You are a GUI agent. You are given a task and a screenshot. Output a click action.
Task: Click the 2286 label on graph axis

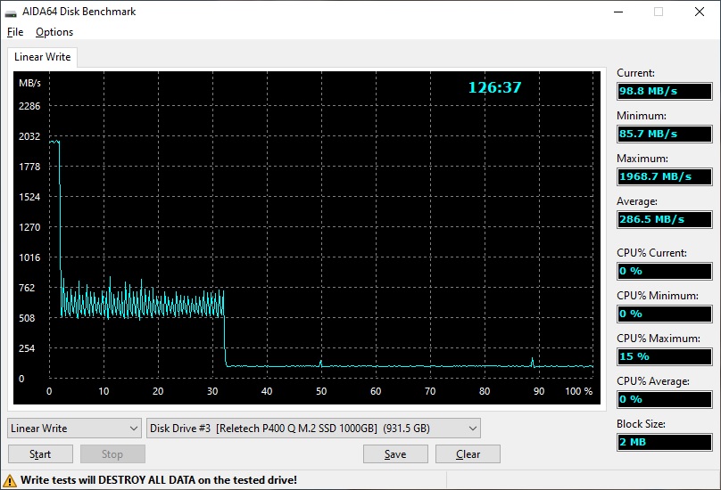(29, 106)
